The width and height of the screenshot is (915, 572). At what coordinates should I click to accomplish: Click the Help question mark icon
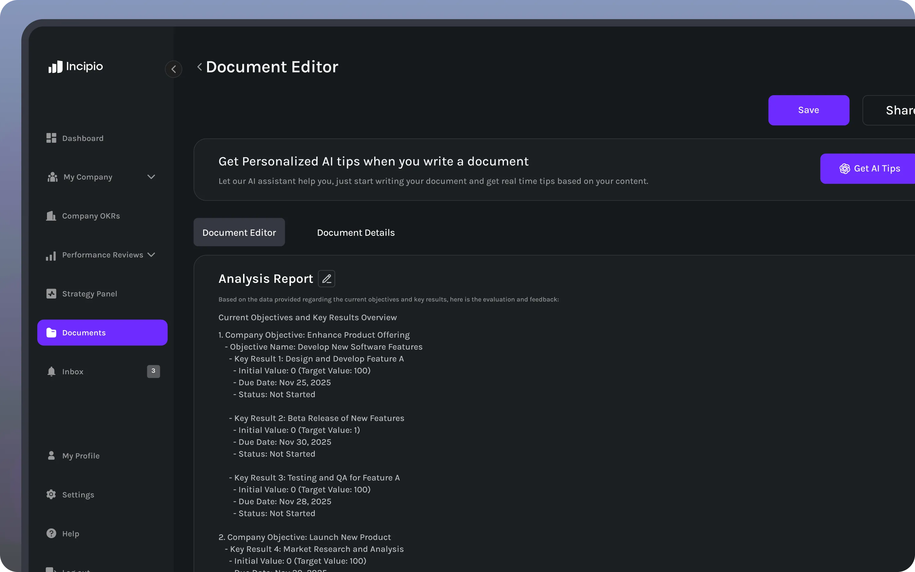pos(51,534)
